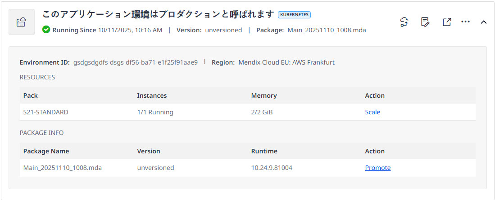
Task: Click the Package Name column header
Action: pos(46,151)
